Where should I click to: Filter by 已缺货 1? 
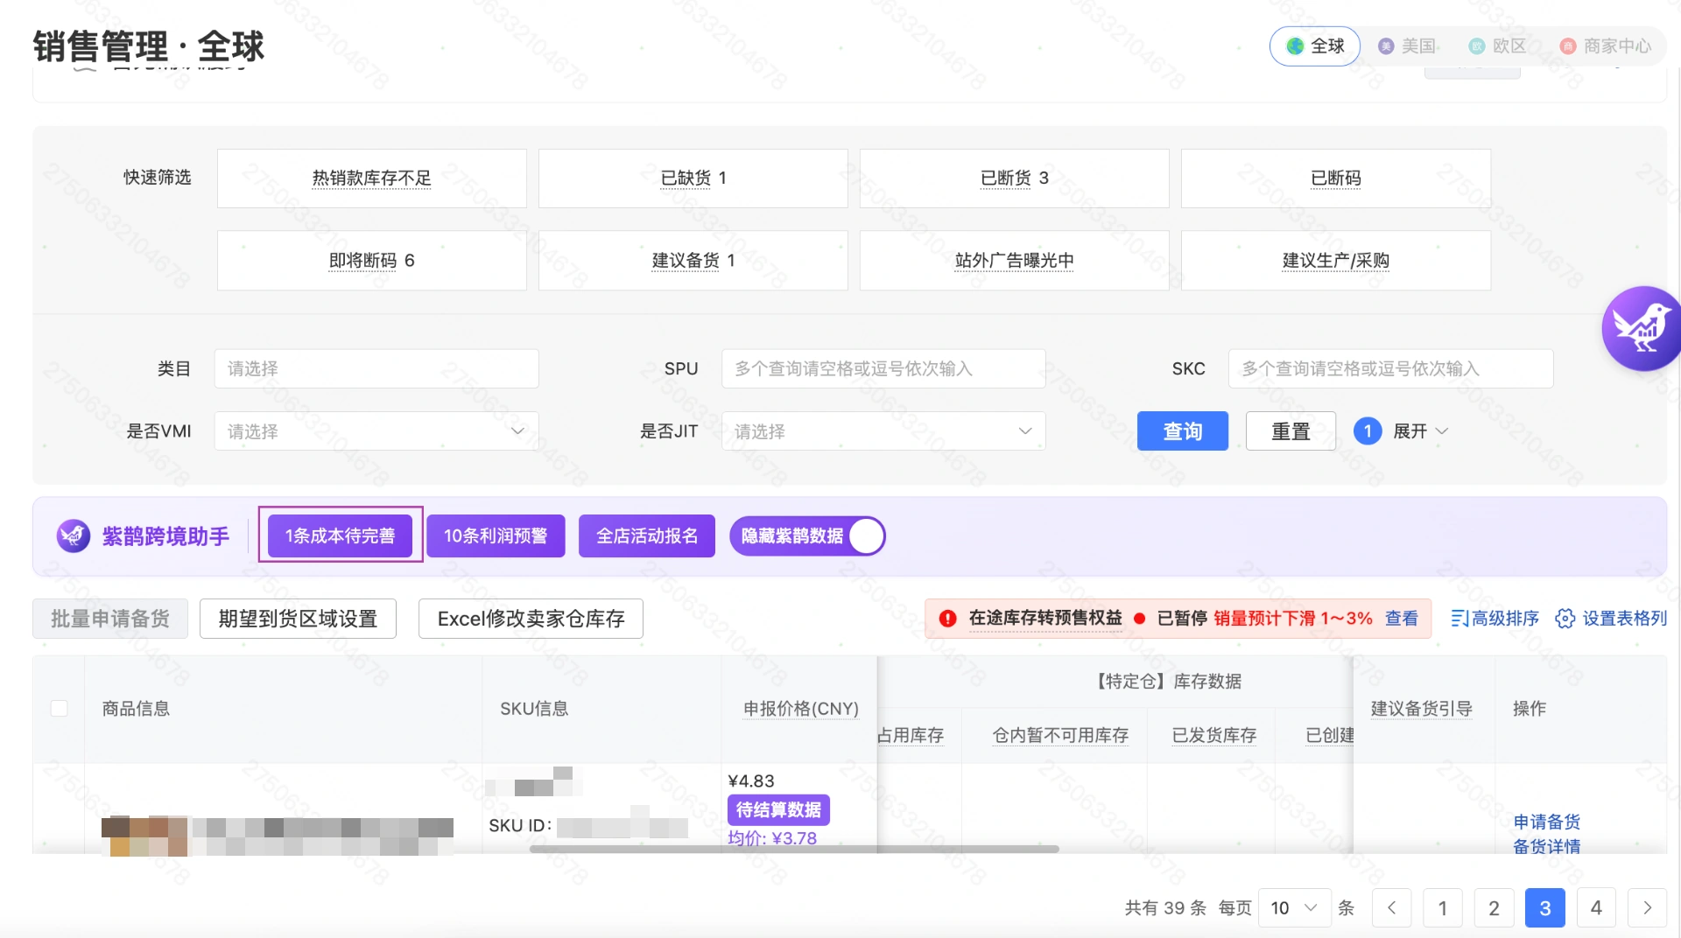[693, 178]
